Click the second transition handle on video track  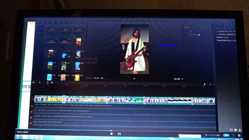click(107, 100)
